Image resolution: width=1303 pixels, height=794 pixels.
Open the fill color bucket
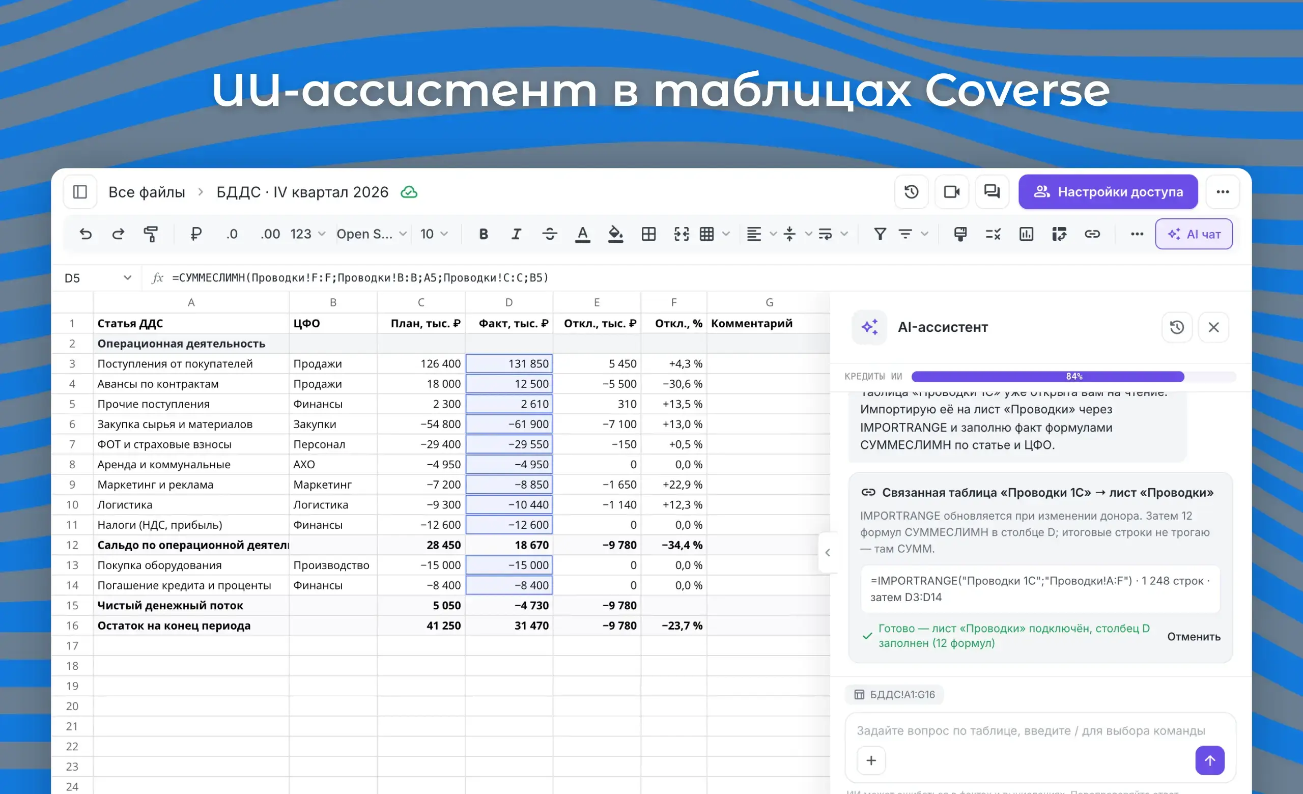pos(615,234)
